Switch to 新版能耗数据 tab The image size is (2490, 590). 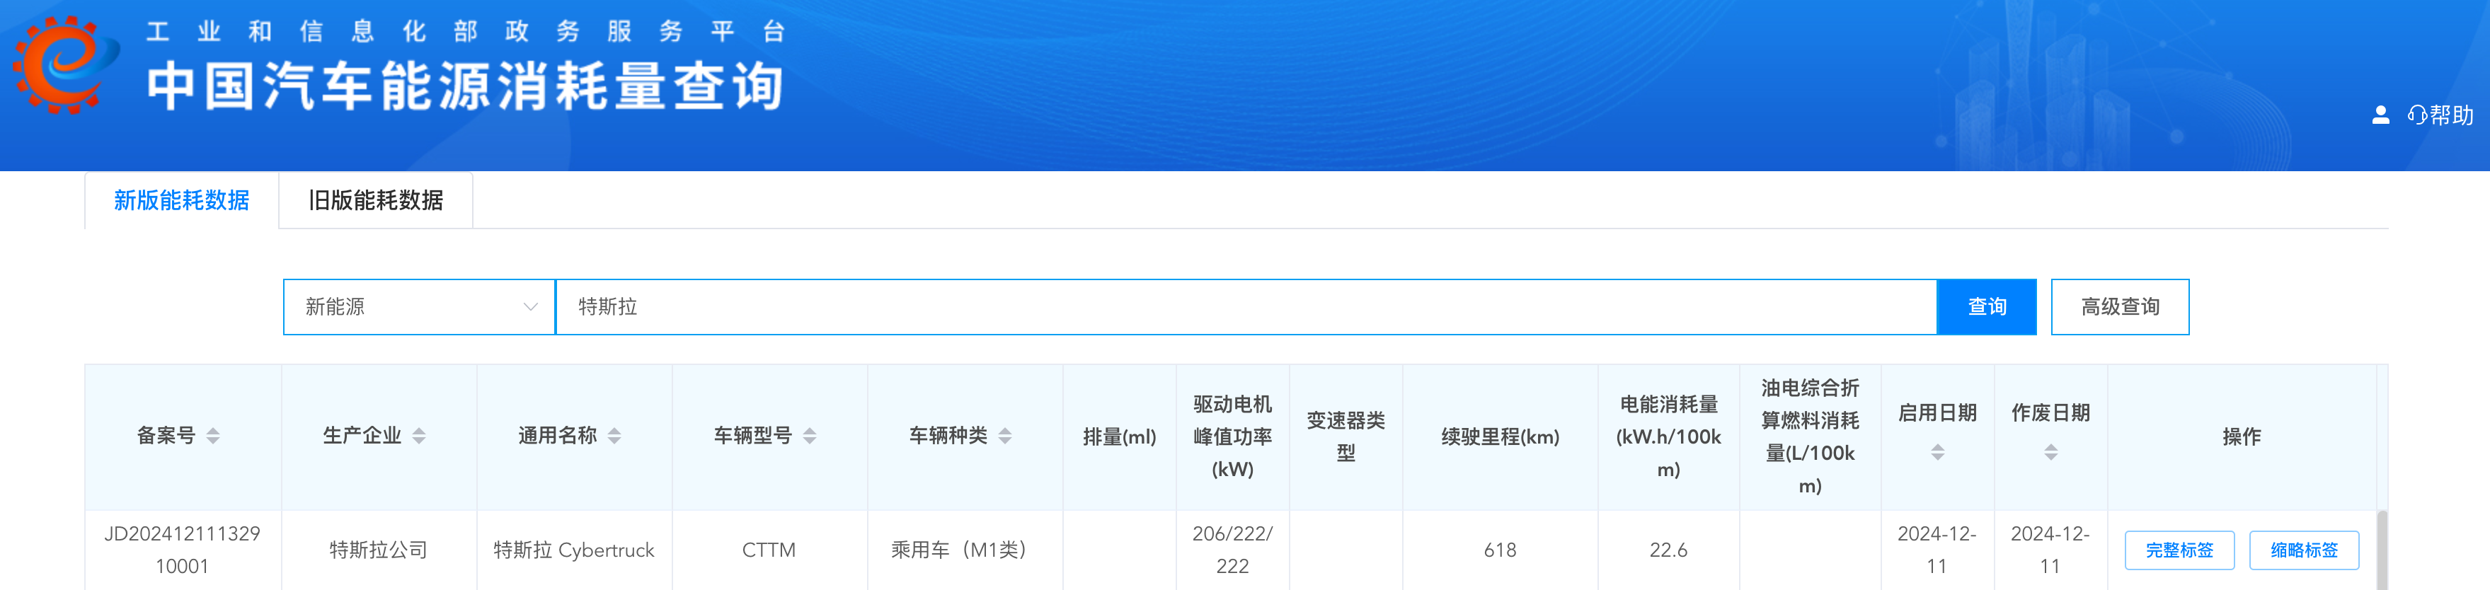[182, 201]
